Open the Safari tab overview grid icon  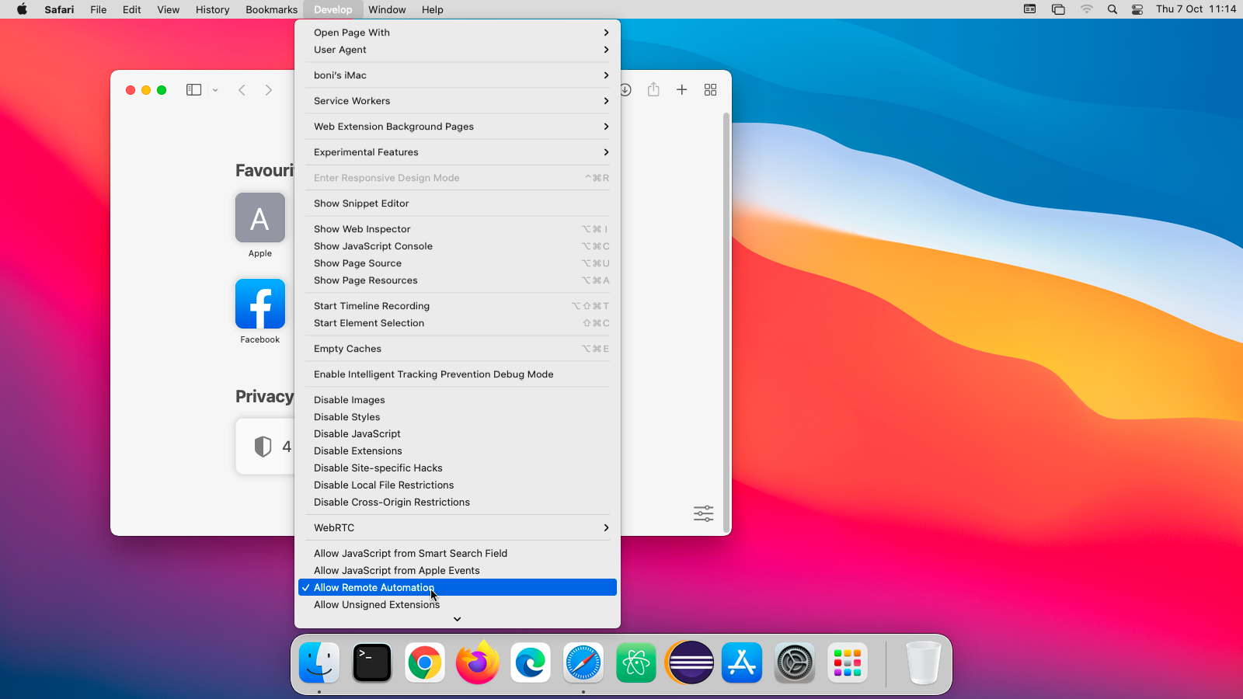[x=710, y=90]
